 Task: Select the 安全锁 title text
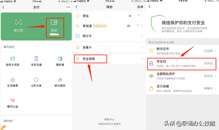point(161,61)
